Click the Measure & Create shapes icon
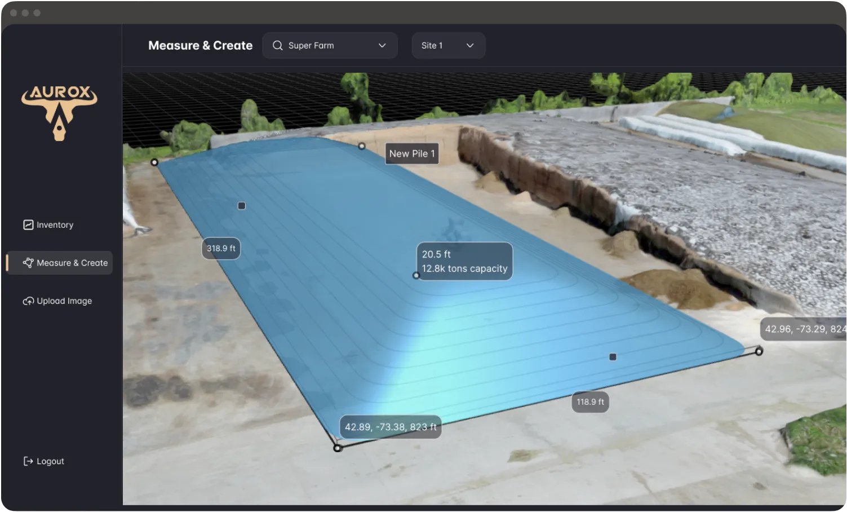847x512 pixels. pos(28,263)
